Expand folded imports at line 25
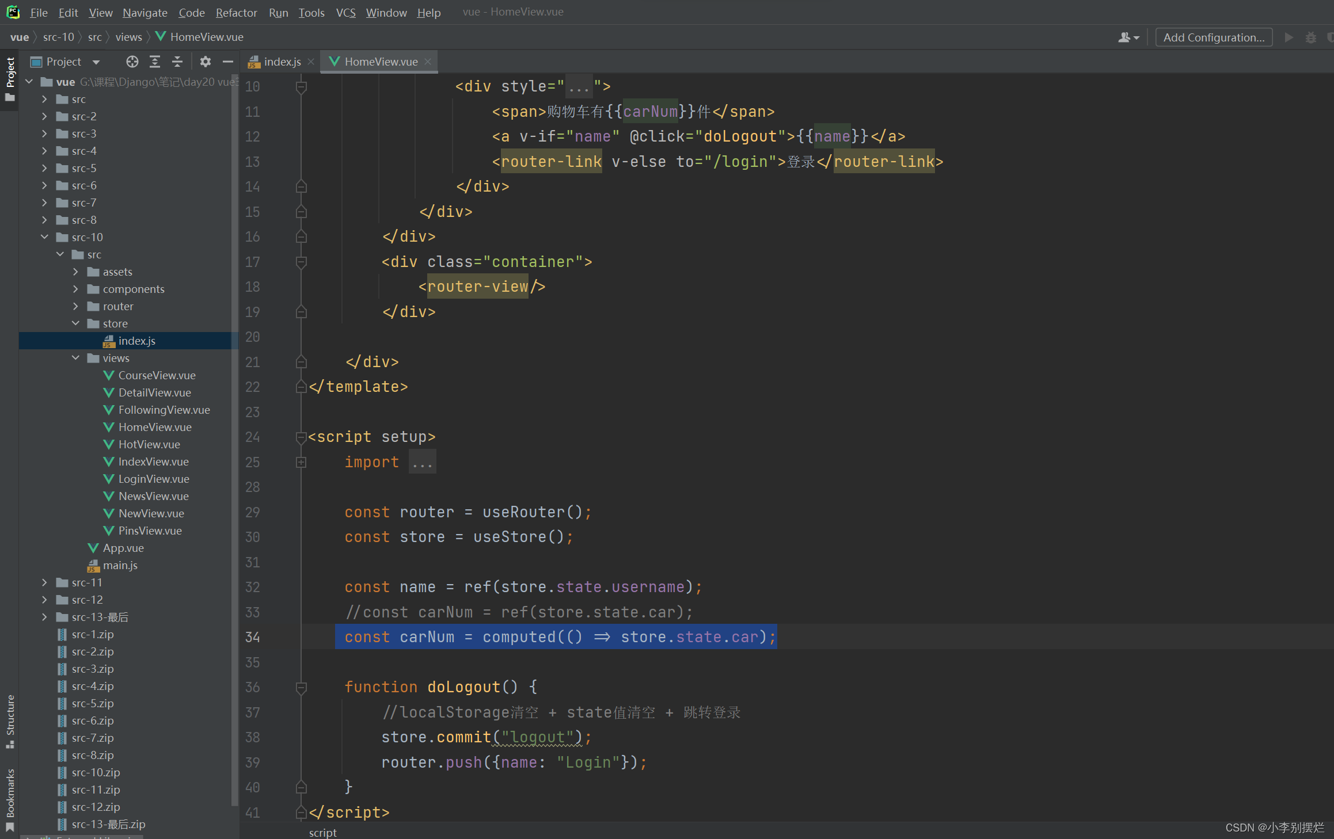 (x=301, y=462)
